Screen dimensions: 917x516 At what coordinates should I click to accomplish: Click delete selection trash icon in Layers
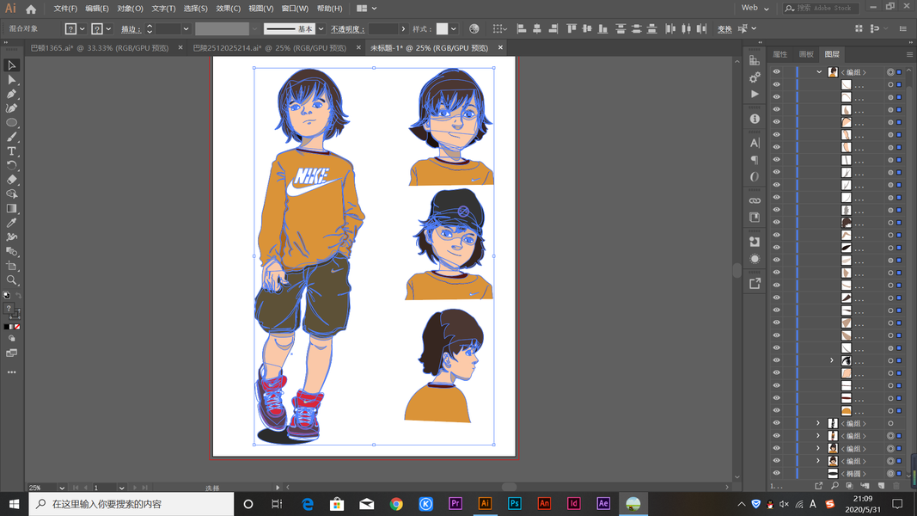coord(896,486)
